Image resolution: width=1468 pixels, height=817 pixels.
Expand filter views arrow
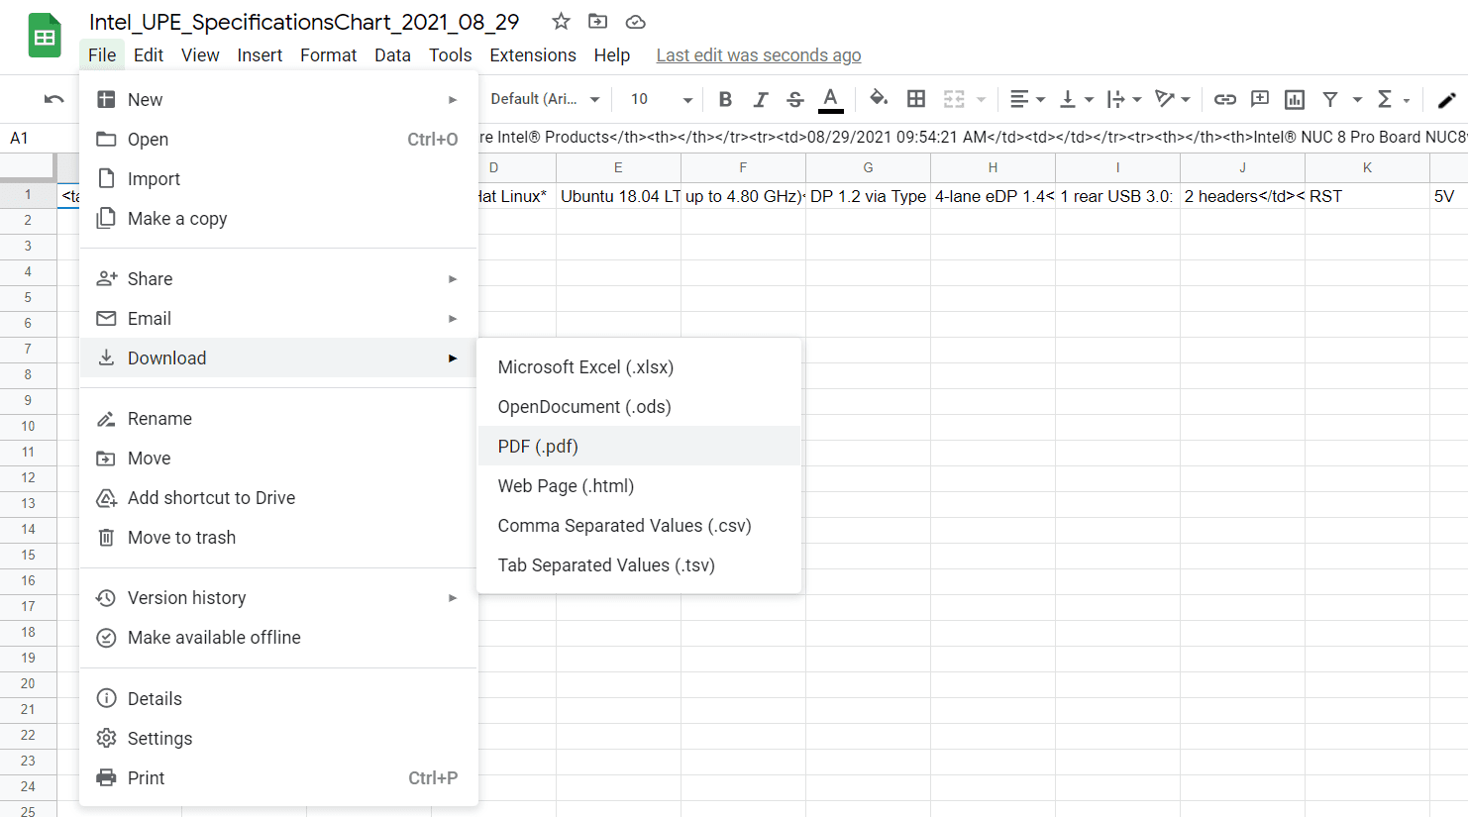pyautogui.click(x=1357, y=99)
